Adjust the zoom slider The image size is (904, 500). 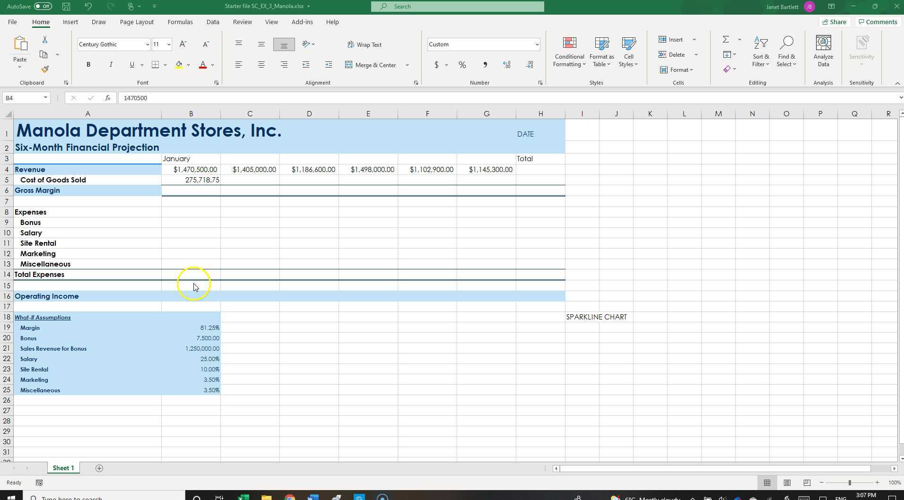850,483
